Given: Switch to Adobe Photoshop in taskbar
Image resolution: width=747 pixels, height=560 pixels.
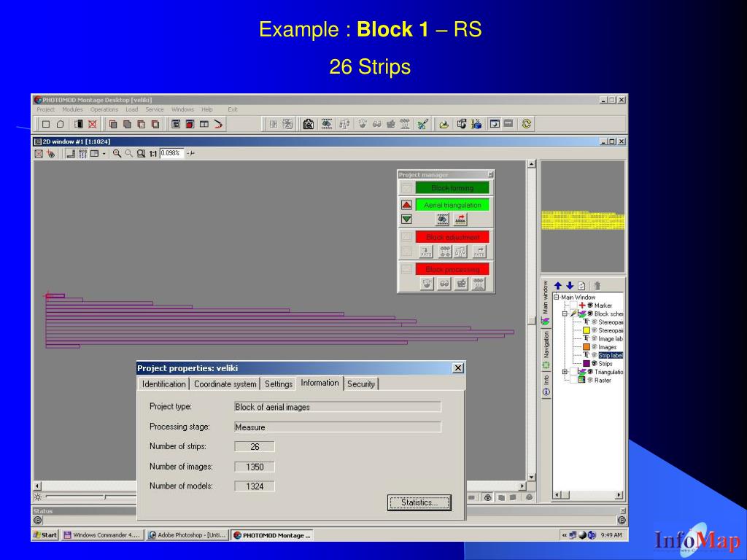Looking at the screenshot, I should tap(187, 534).
